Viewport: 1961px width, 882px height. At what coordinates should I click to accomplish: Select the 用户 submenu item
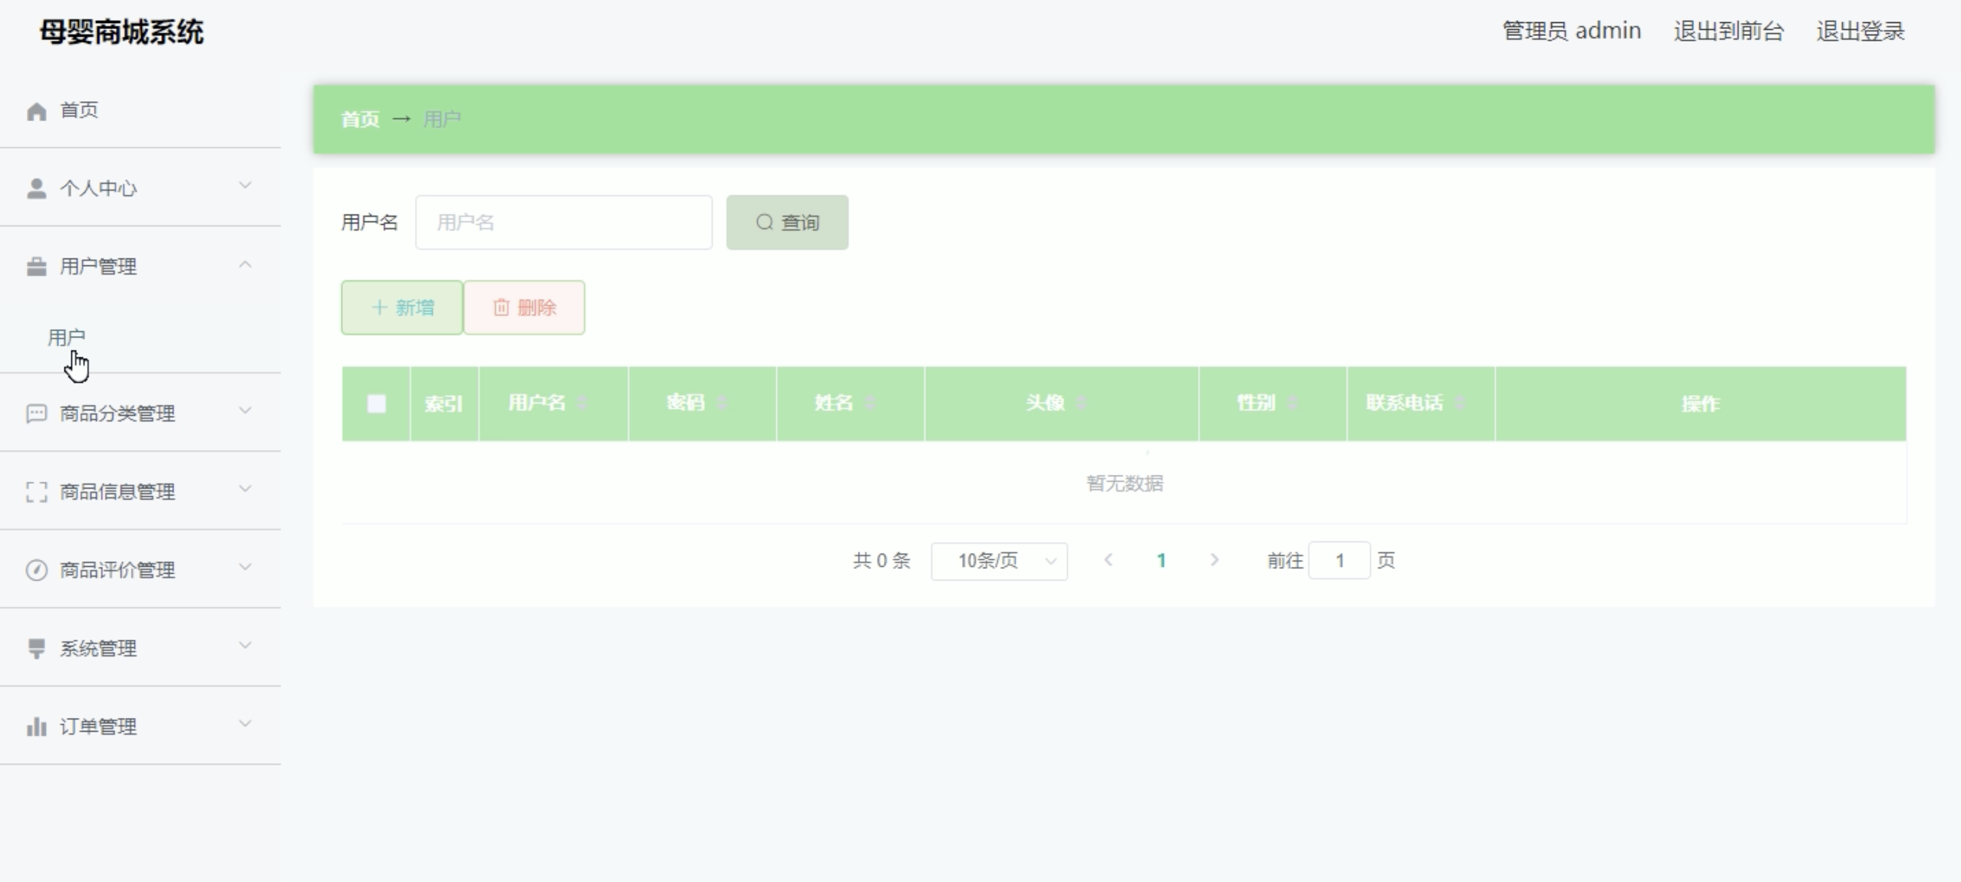click(67, 337)
